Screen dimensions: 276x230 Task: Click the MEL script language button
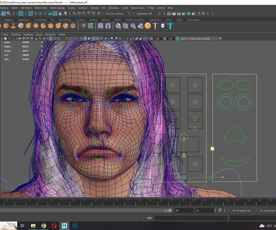[x=149, y=218]
